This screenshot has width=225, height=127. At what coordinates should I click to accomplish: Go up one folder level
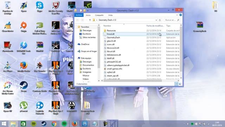tap(90, 20)
